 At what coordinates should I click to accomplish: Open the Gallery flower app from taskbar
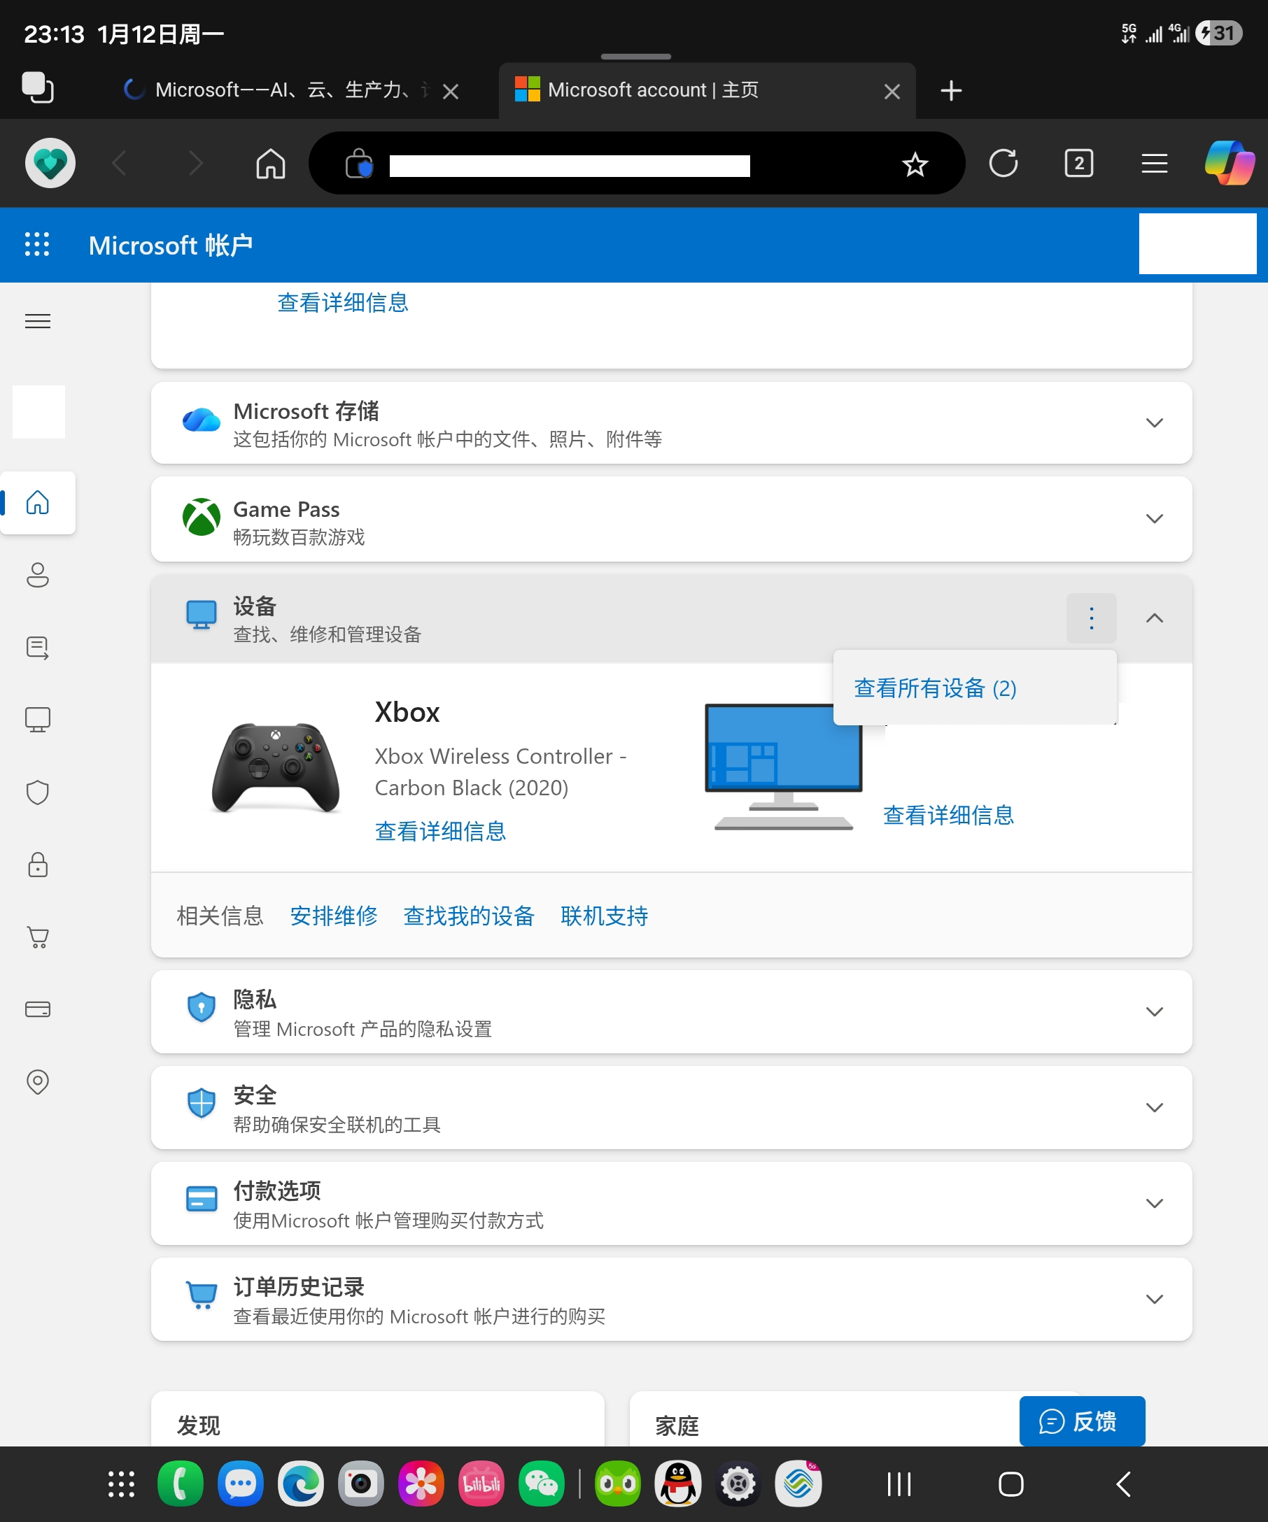(x=421, y=1484)
